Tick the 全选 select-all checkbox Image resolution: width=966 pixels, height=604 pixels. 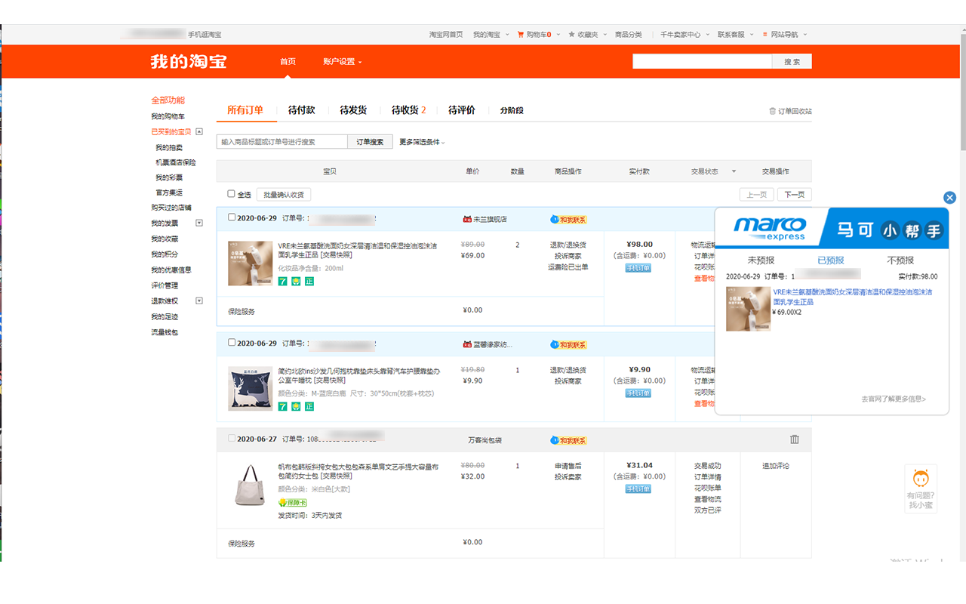232,194
